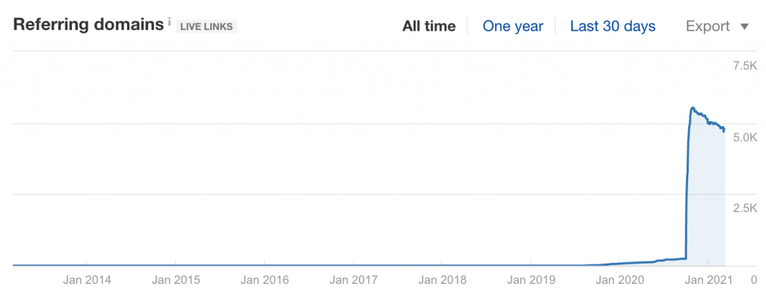Click the Jan 2016 axis label

(x=264, y=280)
